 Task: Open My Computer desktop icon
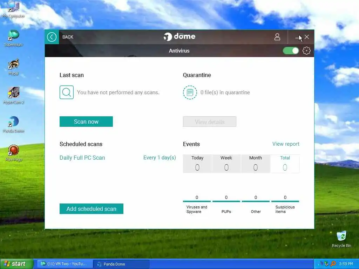click(13, 10)
